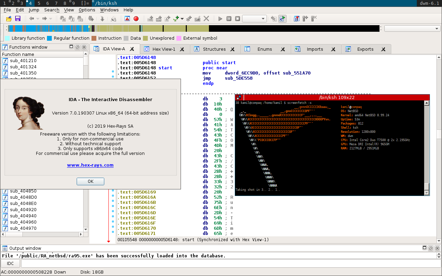Screen dimensions: 442x276
Task: Click the red circle breakpoint icon
Action: coord(136,19)
